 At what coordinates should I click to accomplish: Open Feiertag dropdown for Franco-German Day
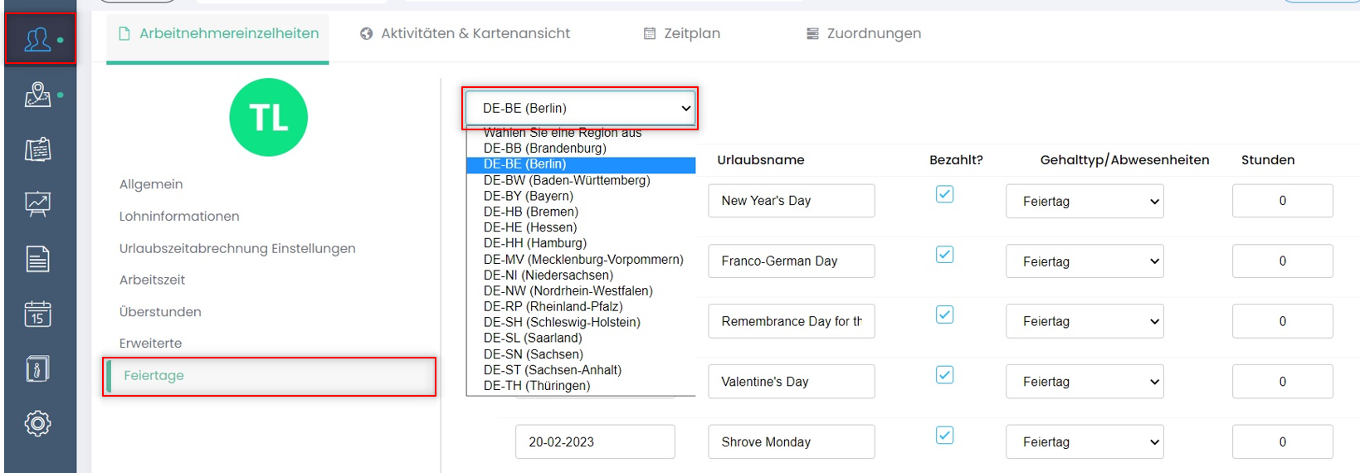1085,261
